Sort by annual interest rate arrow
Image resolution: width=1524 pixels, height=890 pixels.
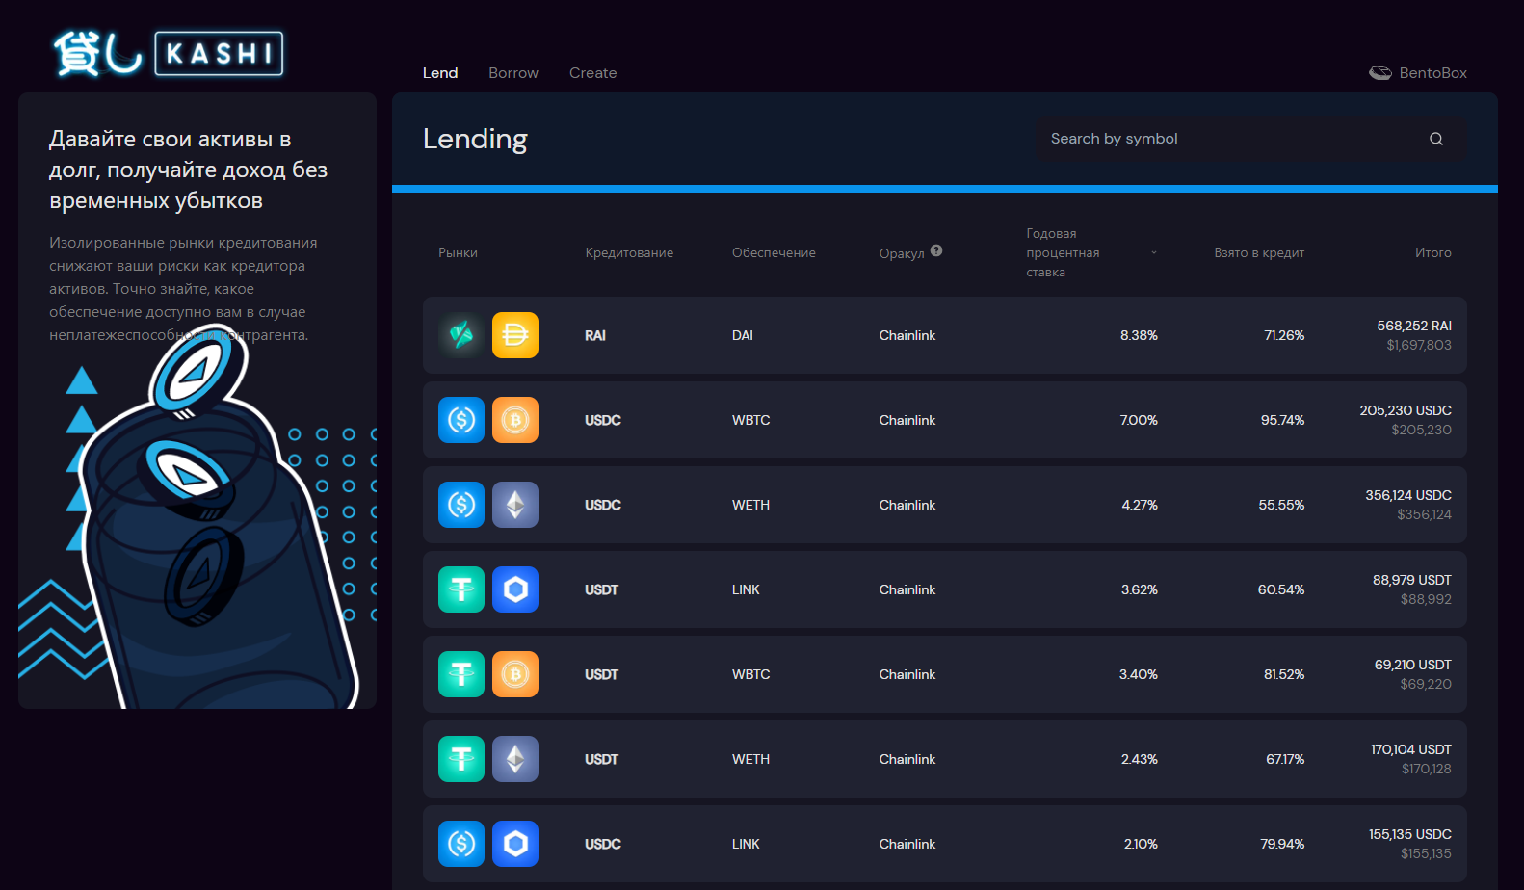point(1153,253)
